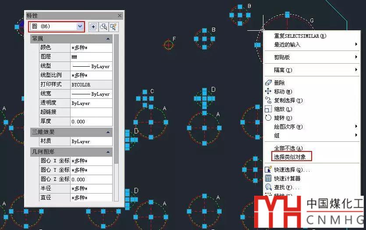Click 全部不选(A) menu entry

click(288, 148)
